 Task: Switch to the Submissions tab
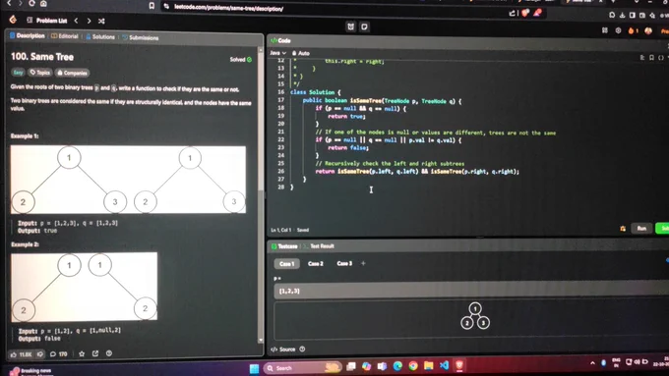(141, 38)
